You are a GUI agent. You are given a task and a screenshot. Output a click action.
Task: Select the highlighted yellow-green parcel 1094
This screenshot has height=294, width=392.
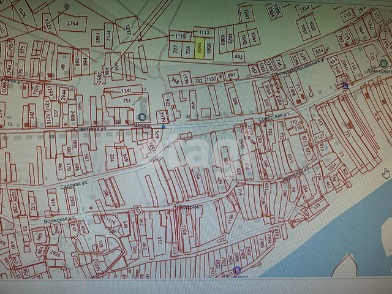coord(200,48)
